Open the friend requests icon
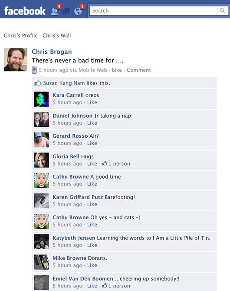 (55, 11)
